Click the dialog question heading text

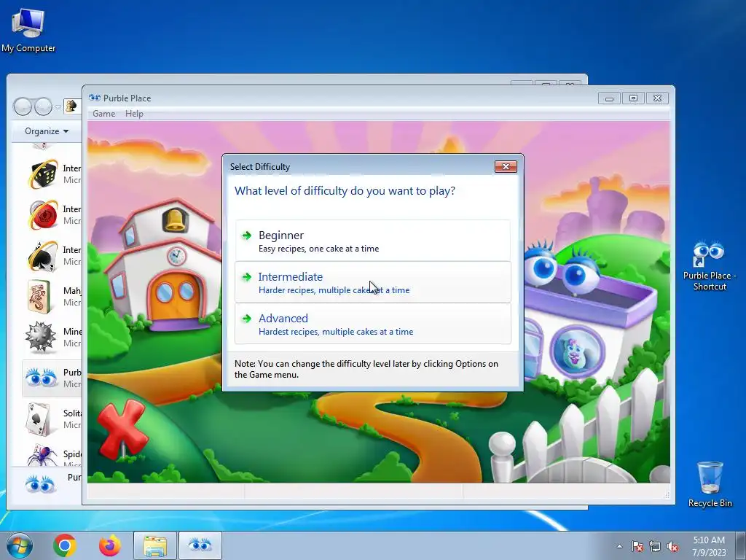(345, 191)
